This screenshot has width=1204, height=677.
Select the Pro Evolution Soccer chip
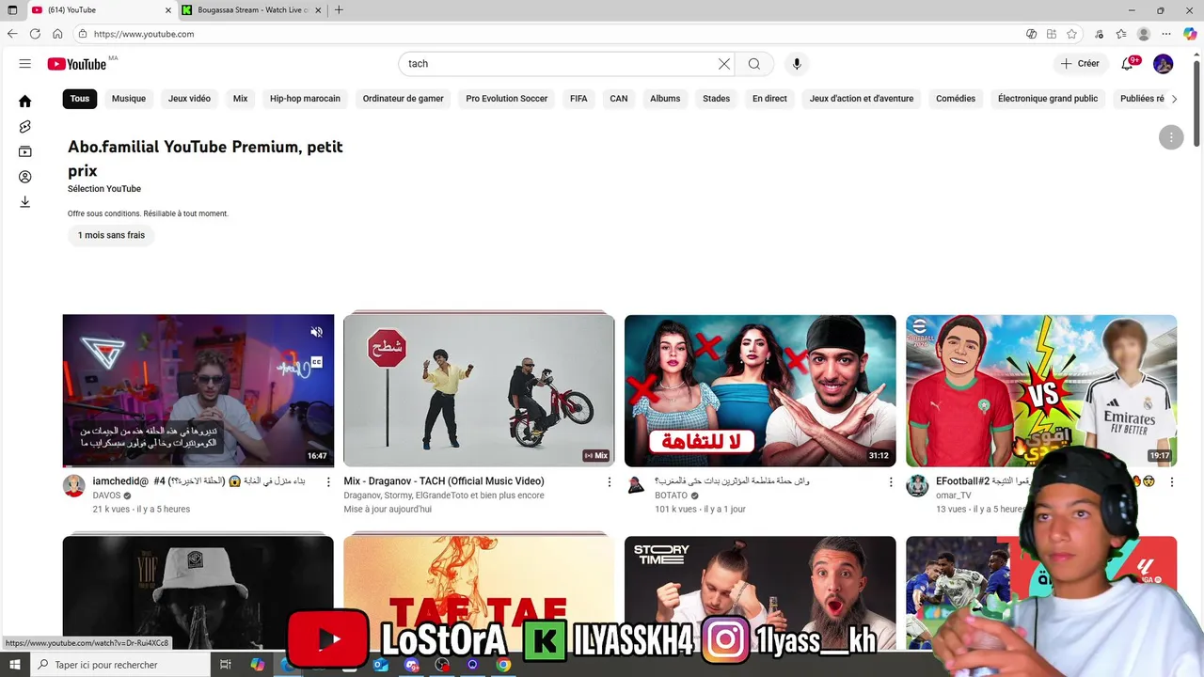click(506, 99)
